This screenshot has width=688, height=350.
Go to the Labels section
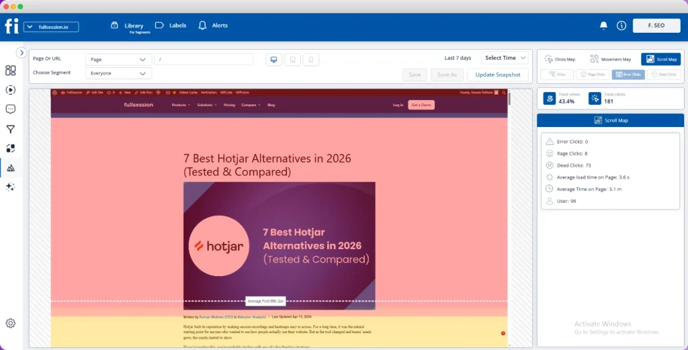coord(171,26)
